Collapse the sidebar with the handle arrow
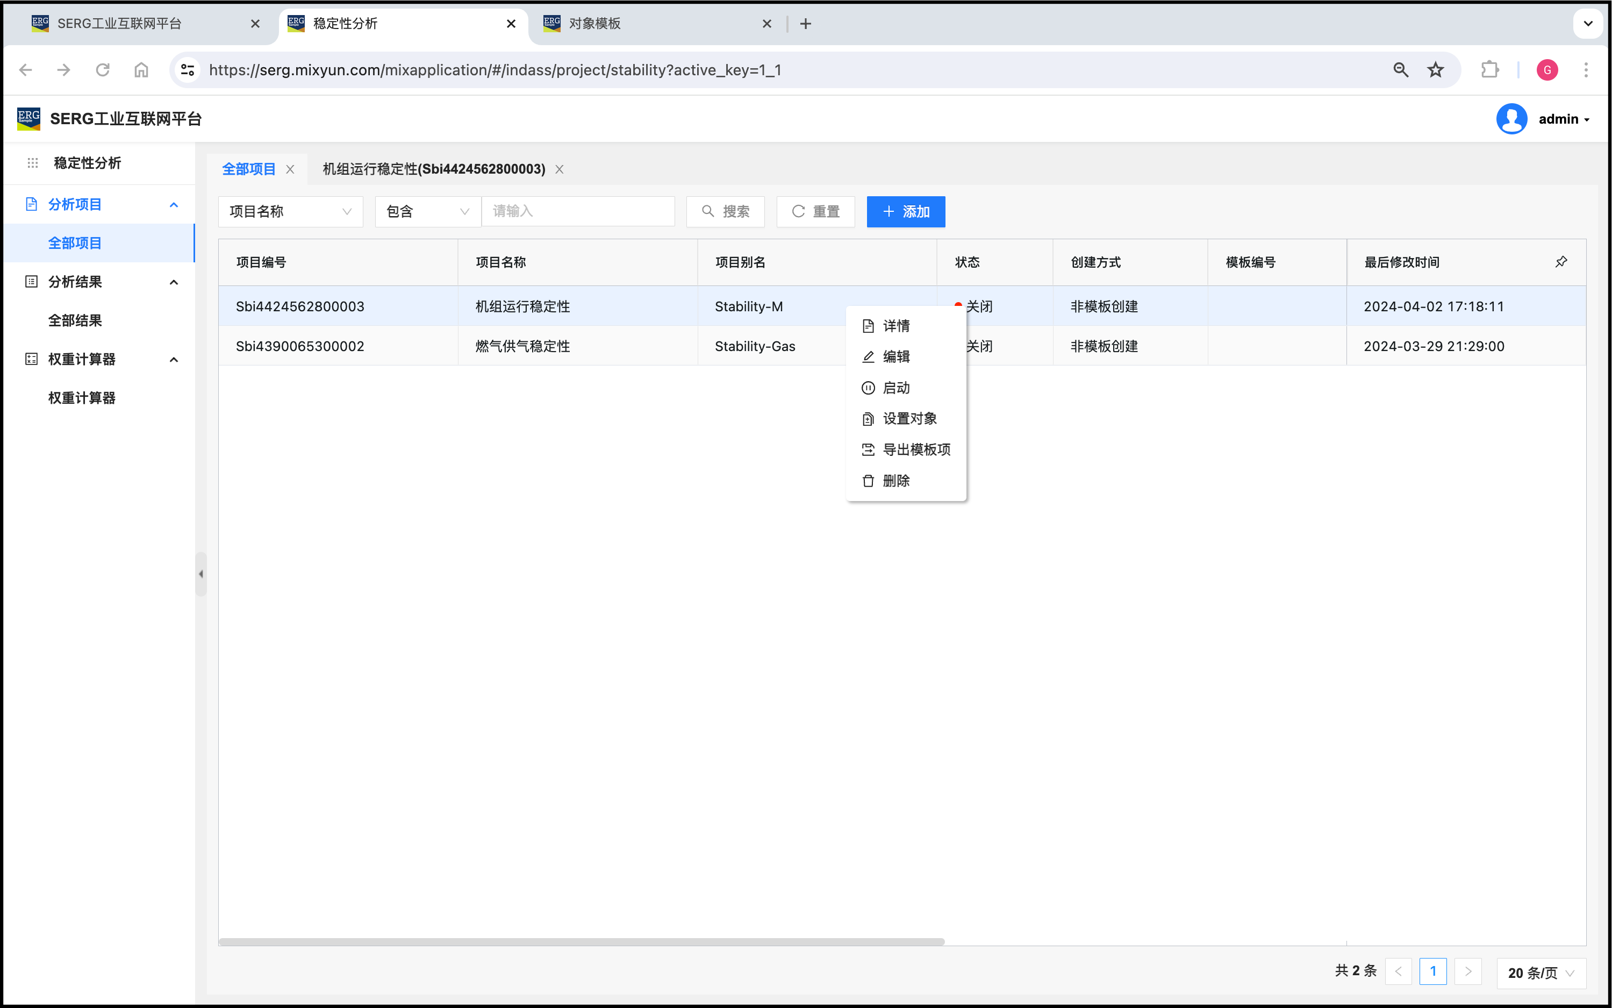1612x1008 pixels. click(x=200, y=574)
